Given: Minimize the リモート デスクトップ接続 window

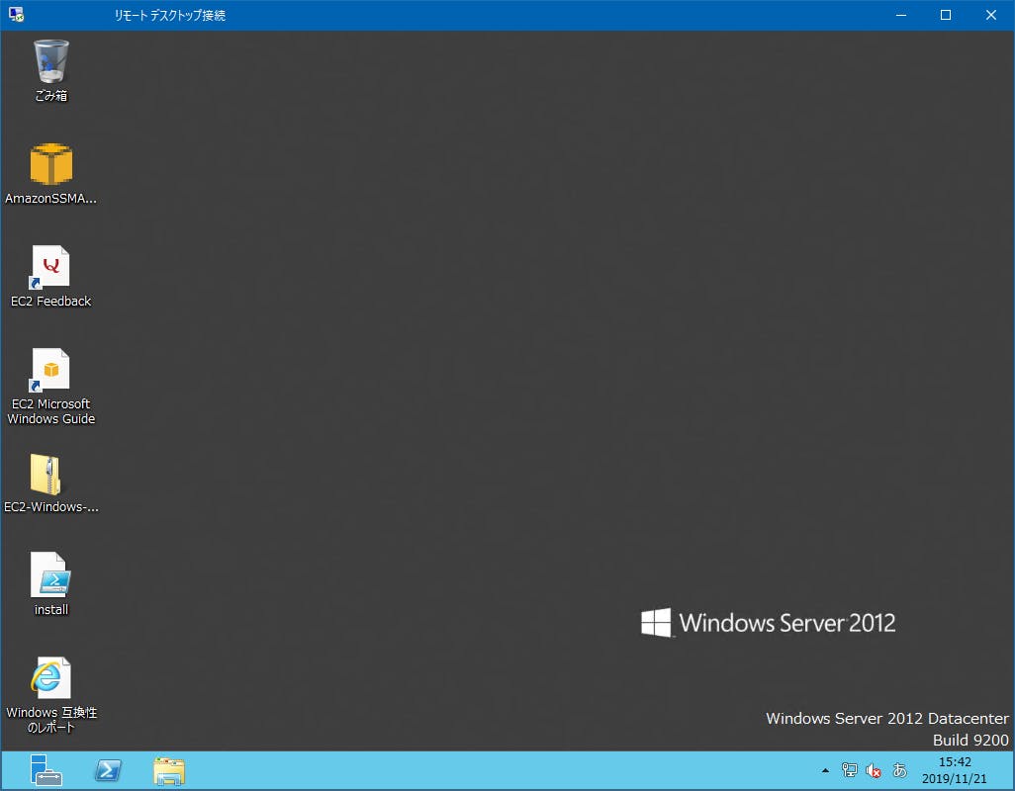Looking at the screenshot, I should 901,15.
